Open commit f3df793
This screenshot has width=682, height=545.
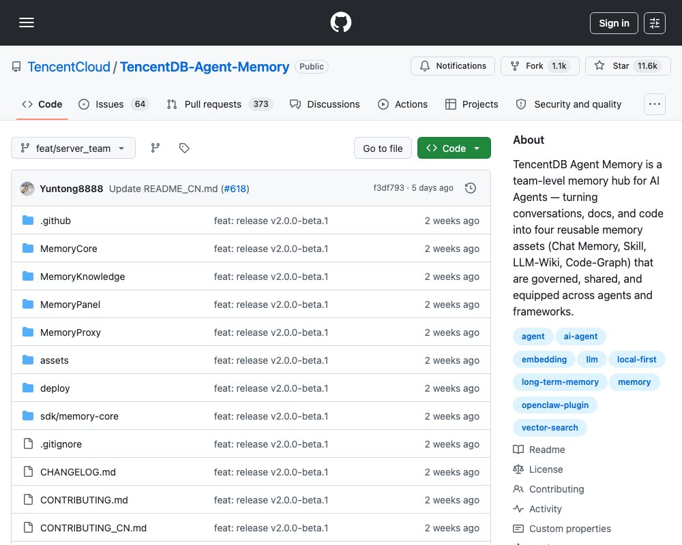pyautogui.click(x=389, y=188)
